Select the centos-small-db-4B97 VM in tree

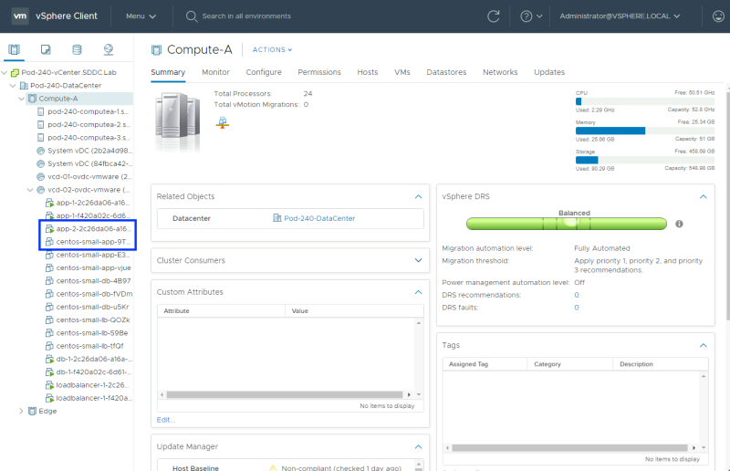tap(94, 280)
